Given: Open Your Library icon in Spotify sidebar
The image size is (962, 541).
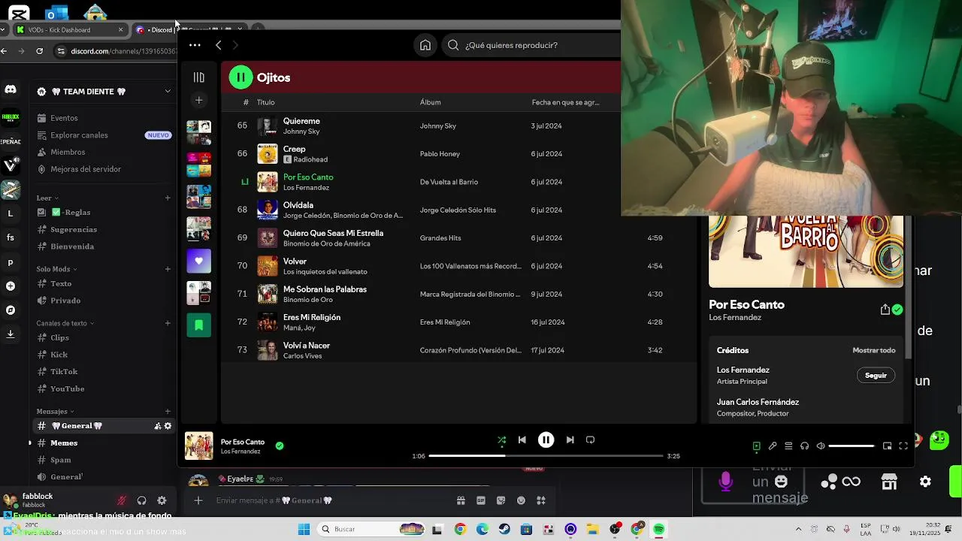Looking at the screenshot, I should click(198, 77).
